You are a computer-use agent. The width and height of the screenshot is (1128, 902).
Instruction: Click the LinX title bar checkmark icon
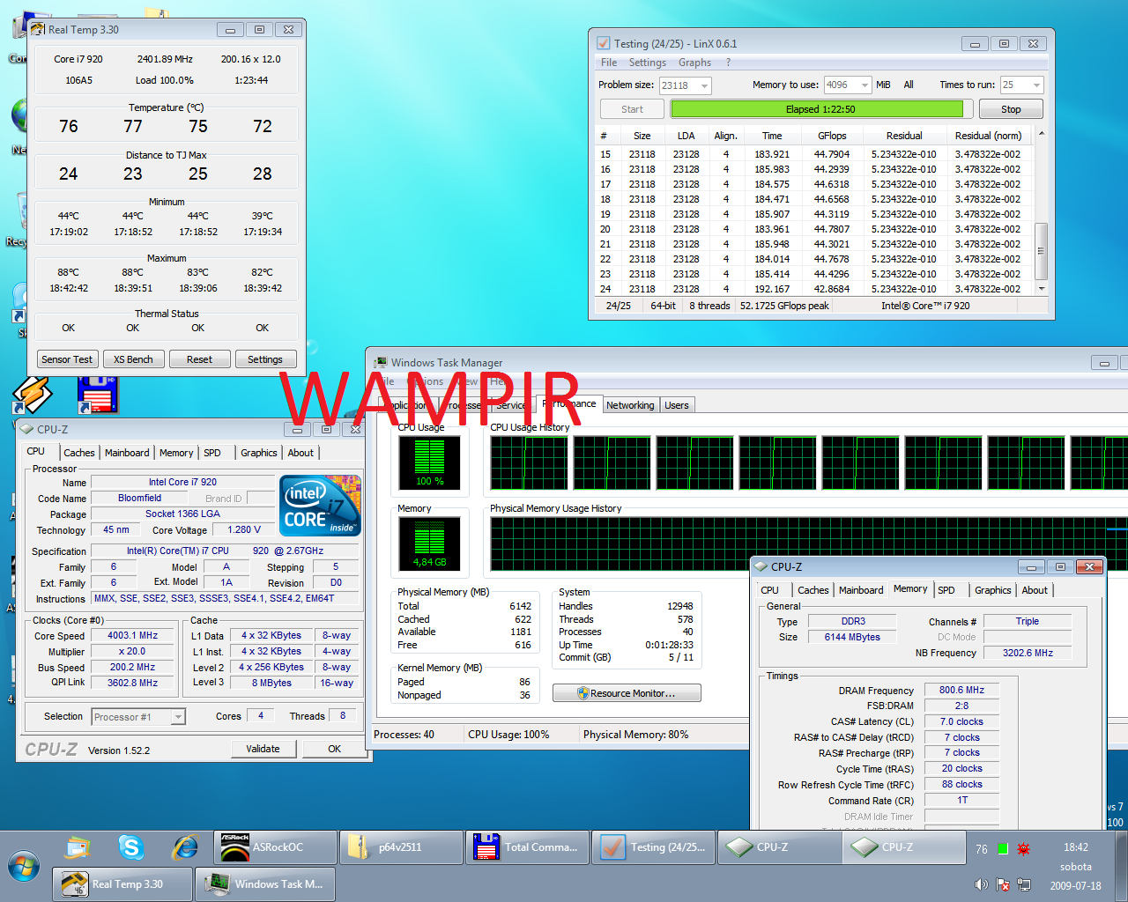(x=604, y=43)
